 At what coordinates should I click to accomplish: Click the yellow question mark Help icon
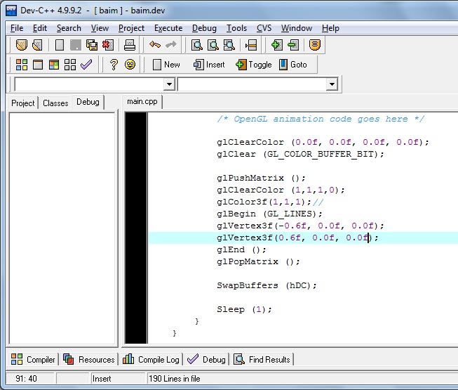114,65
